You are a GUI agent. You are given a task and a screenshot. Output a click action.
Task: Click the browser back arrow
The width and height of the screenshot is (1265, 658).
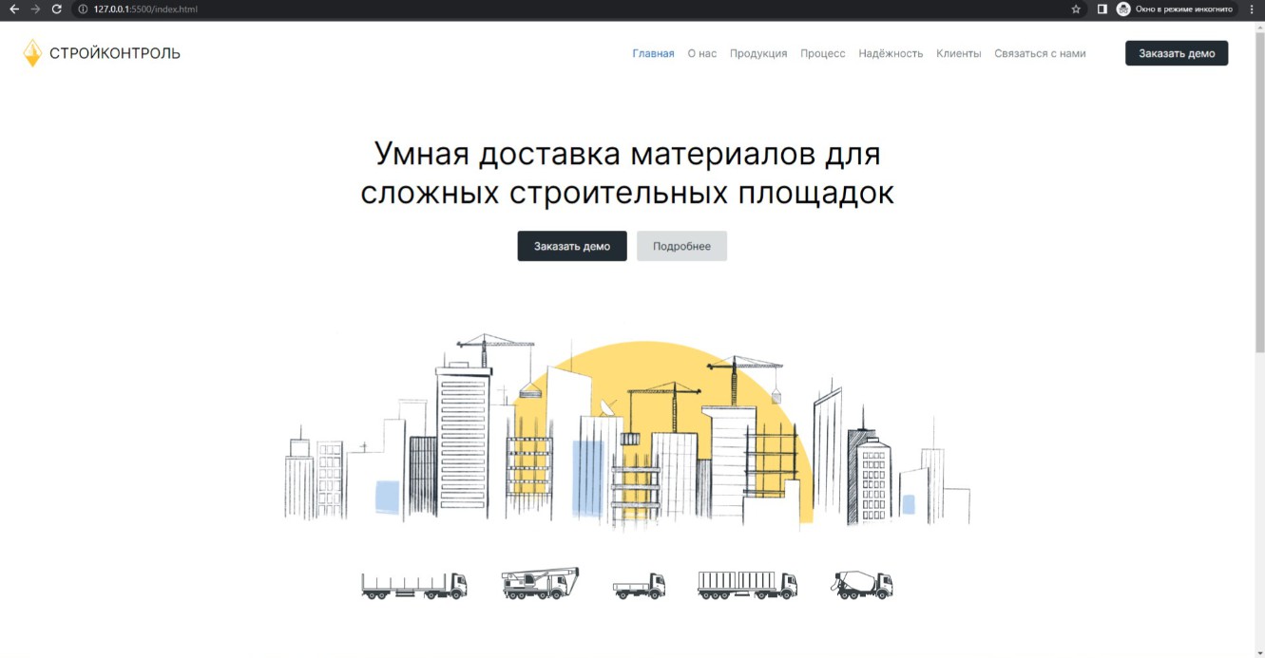pyautogui.click(x=13, y=9)
